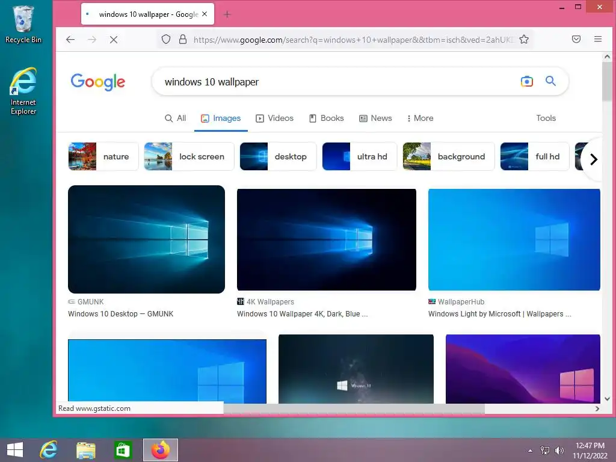Open the tracking protection shield icon
Viewport: 616px width, 462px height.
166,39
